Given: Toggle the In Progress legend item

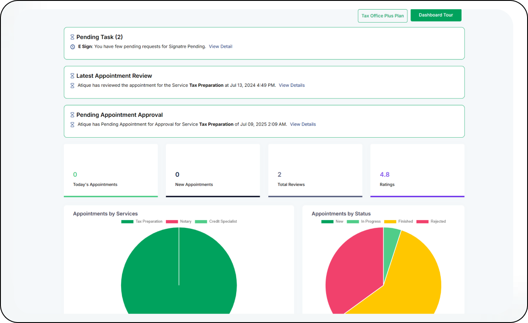Looking at the screenshot, I should point(364,221).
